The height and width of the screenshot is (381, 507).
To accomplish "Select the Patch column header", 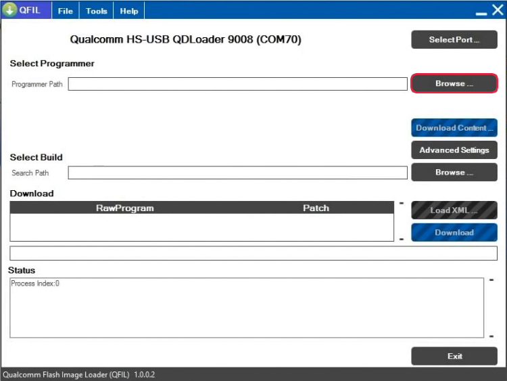I will [x=316, y=208].
